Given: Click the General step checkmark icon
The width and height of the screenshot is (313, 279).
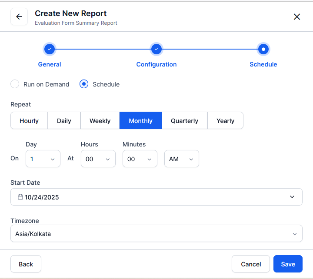Looking at the screenshot, I should pyautogui.click(x=50, y=49).
